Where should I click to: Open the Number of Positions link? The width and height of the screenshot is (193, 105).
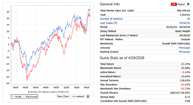click(111, 19)
